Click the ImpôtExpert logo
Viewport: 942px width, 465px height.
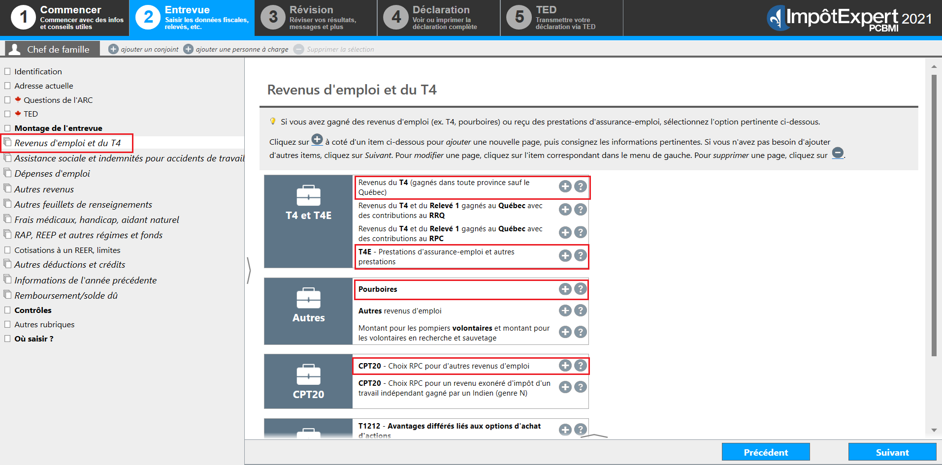click(x=849, y=18)
